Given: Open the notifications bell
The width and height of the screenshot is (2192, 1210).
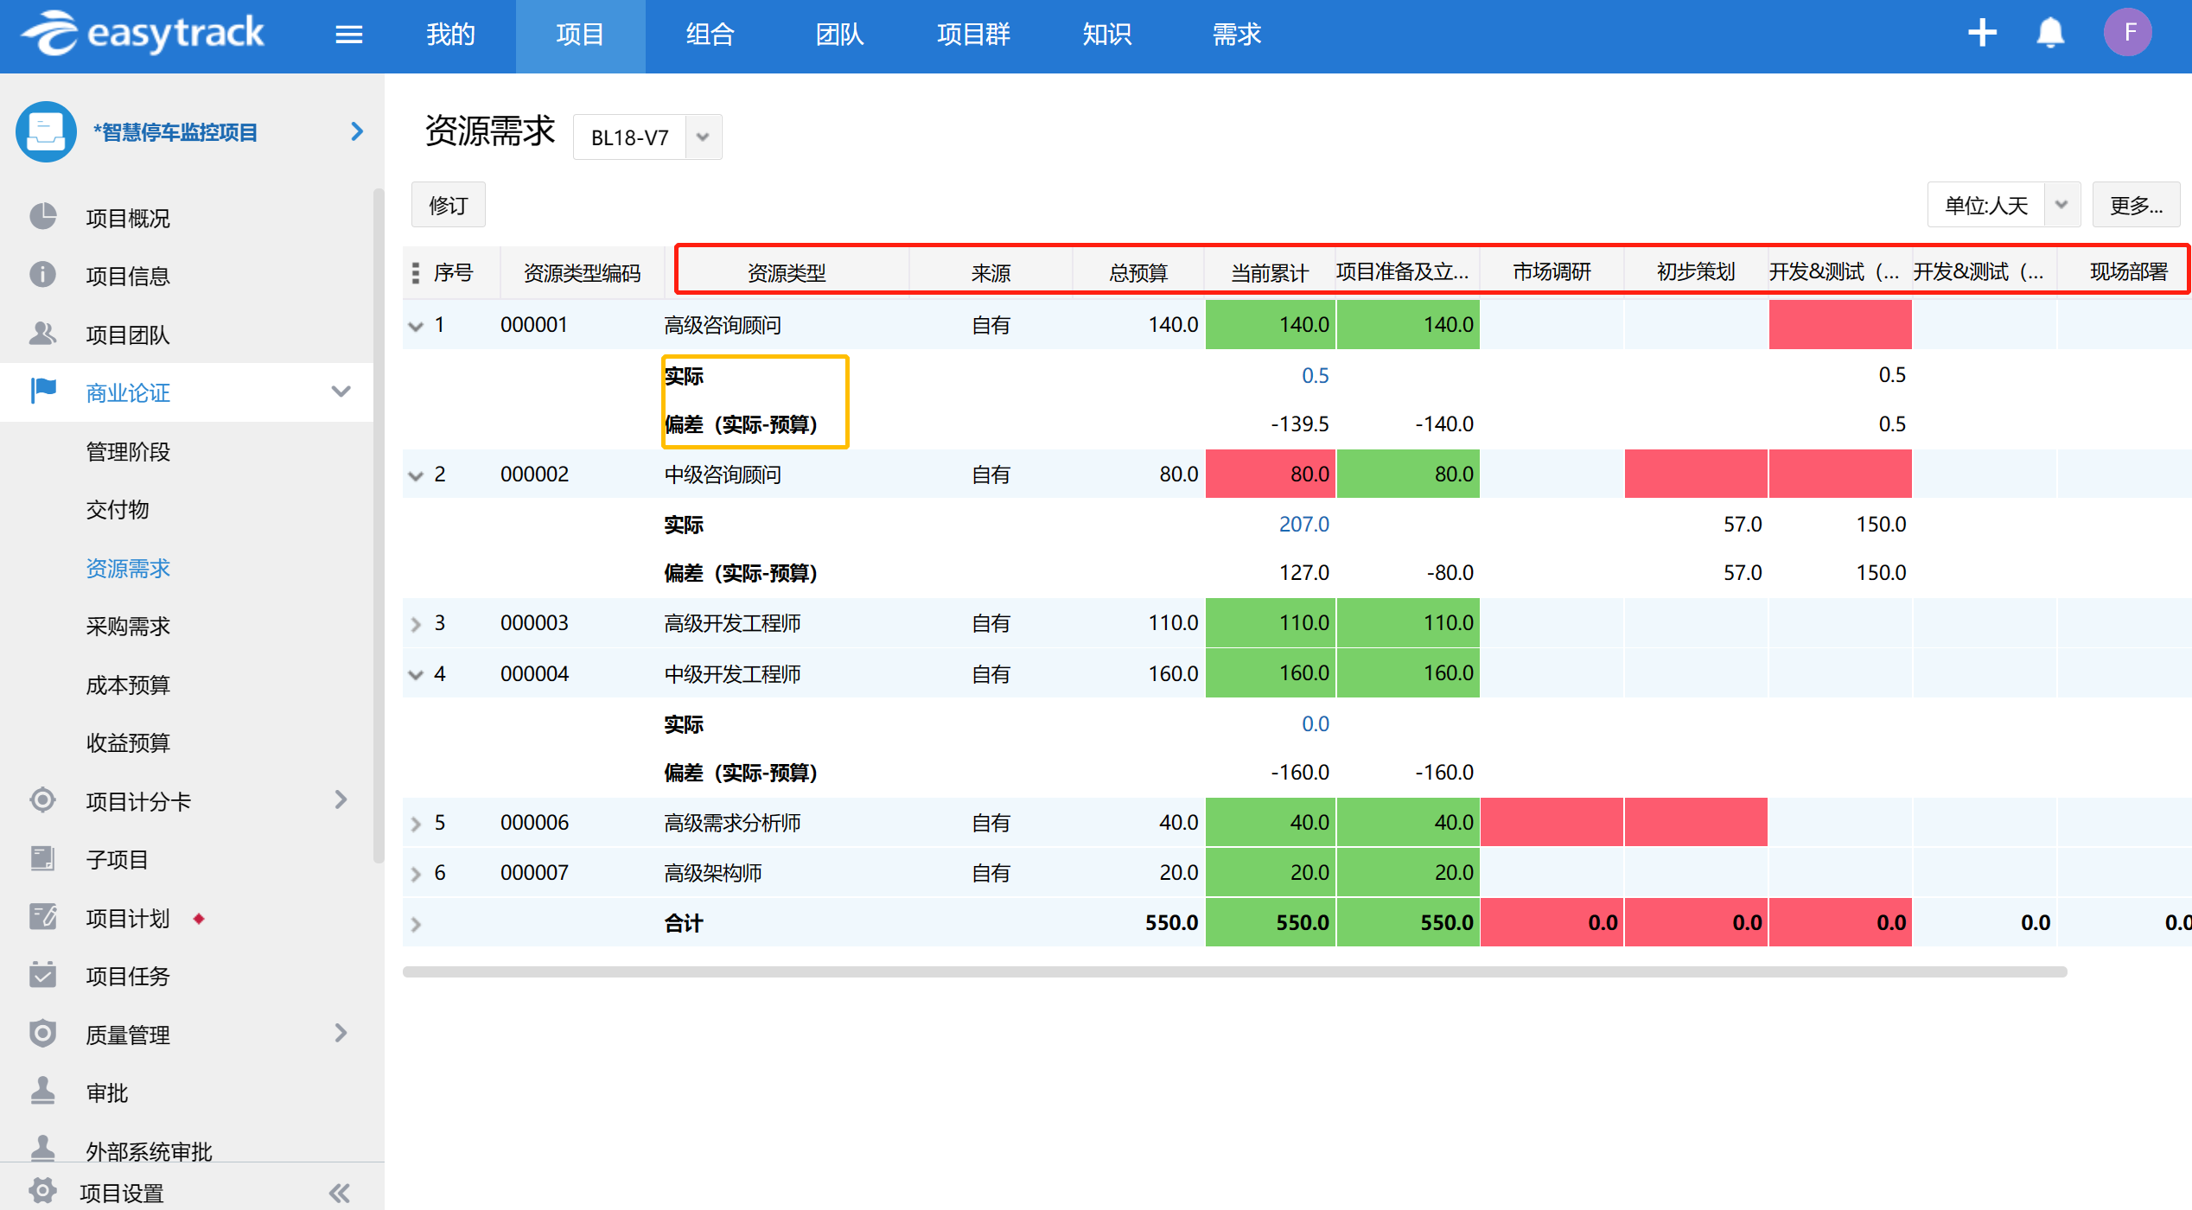Looking at the screenshot, I should tap(2050, 34).
